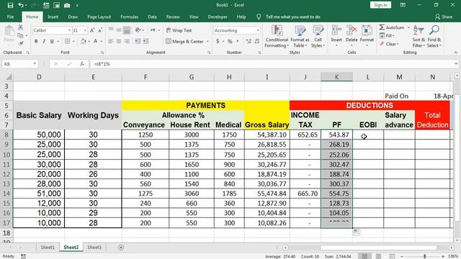461x259 pixels.
Task: Select the Gross Salary cell 54,387.10
Action: coord(267,135)
